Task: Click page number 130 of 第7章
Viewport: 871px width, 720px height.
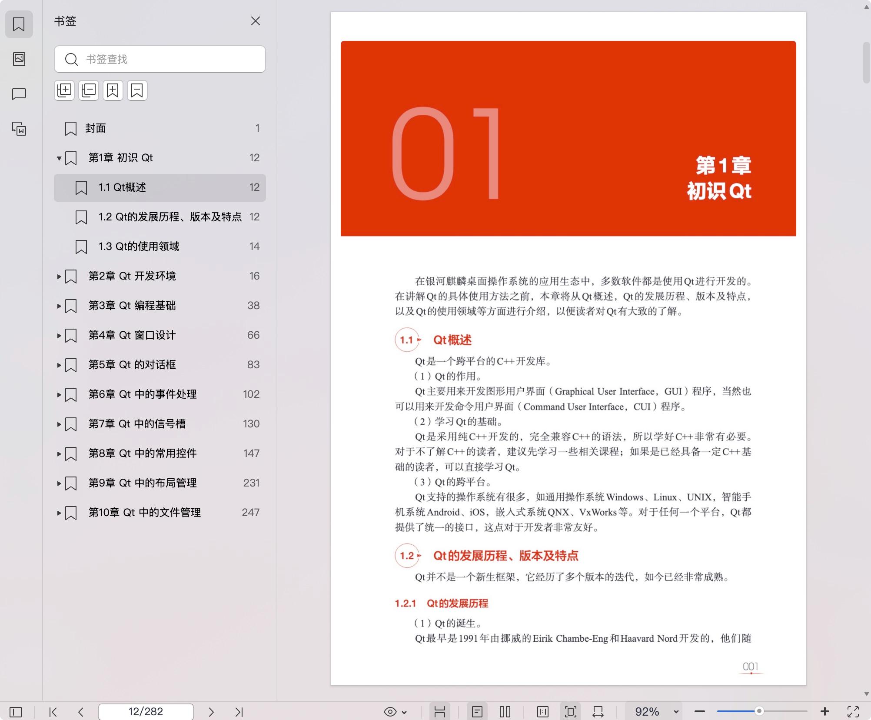Action: [251, 424]
